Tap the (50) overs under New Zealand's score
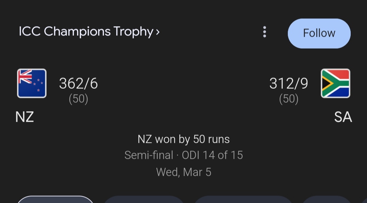This screenshot has height=203, width=367. point(78,99)
